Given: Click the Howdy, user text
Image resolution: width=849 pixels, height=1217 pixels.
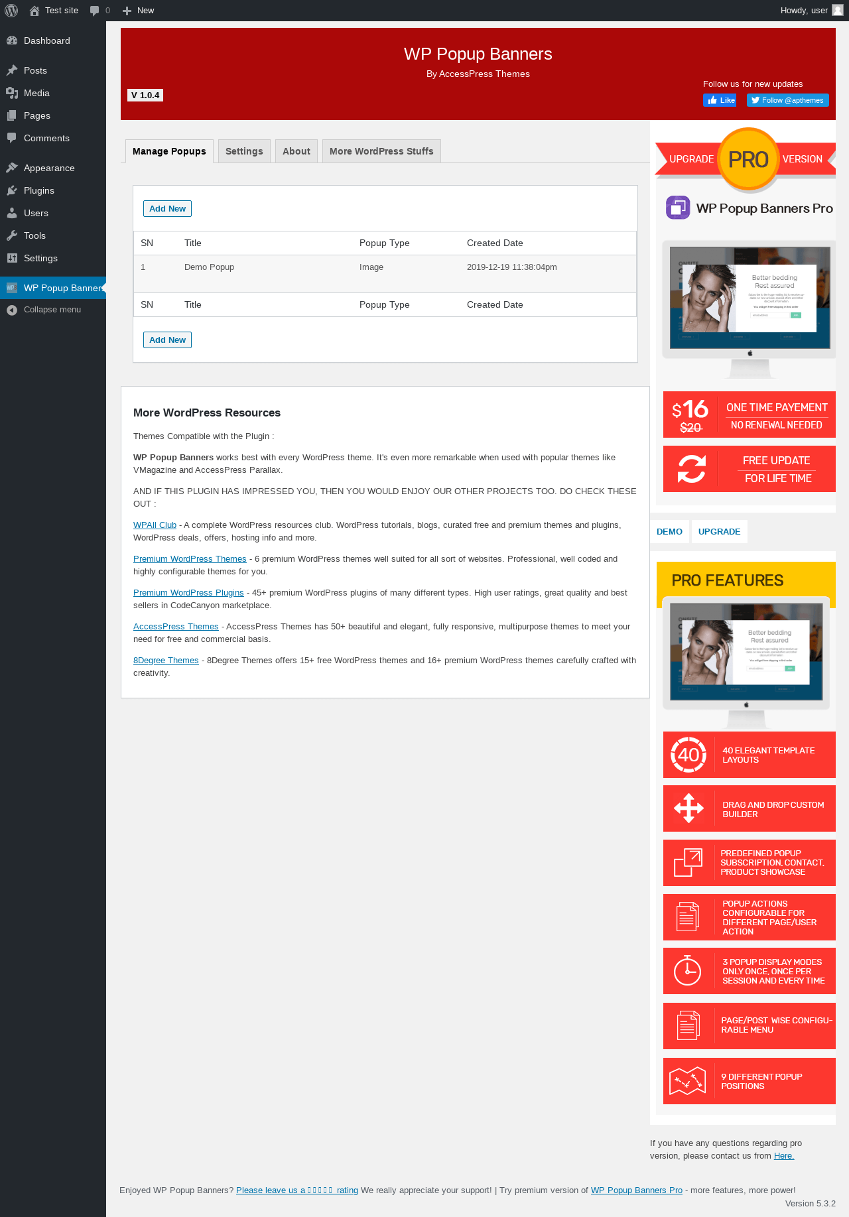Looking at the screenshot, I should (x=804, y=11).
